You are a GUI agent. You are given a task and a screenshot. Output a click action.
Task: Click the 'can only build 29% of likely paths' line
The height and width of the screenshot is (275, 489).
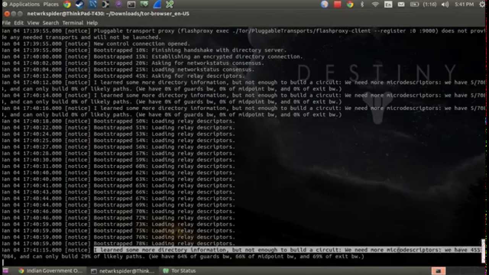pyautogui.click(x=183, y=256)
